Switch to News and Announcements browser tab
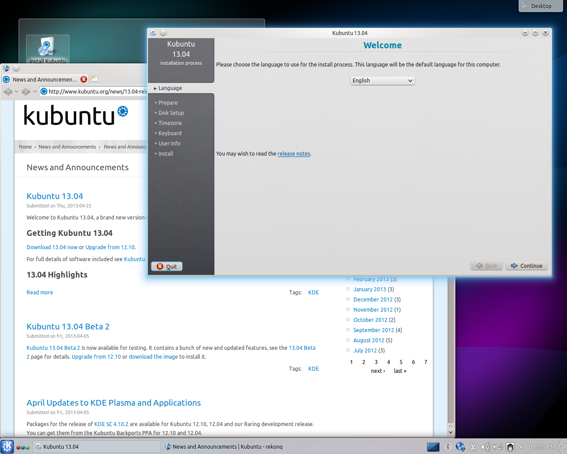The image size is (567, 454). [45, 79]
